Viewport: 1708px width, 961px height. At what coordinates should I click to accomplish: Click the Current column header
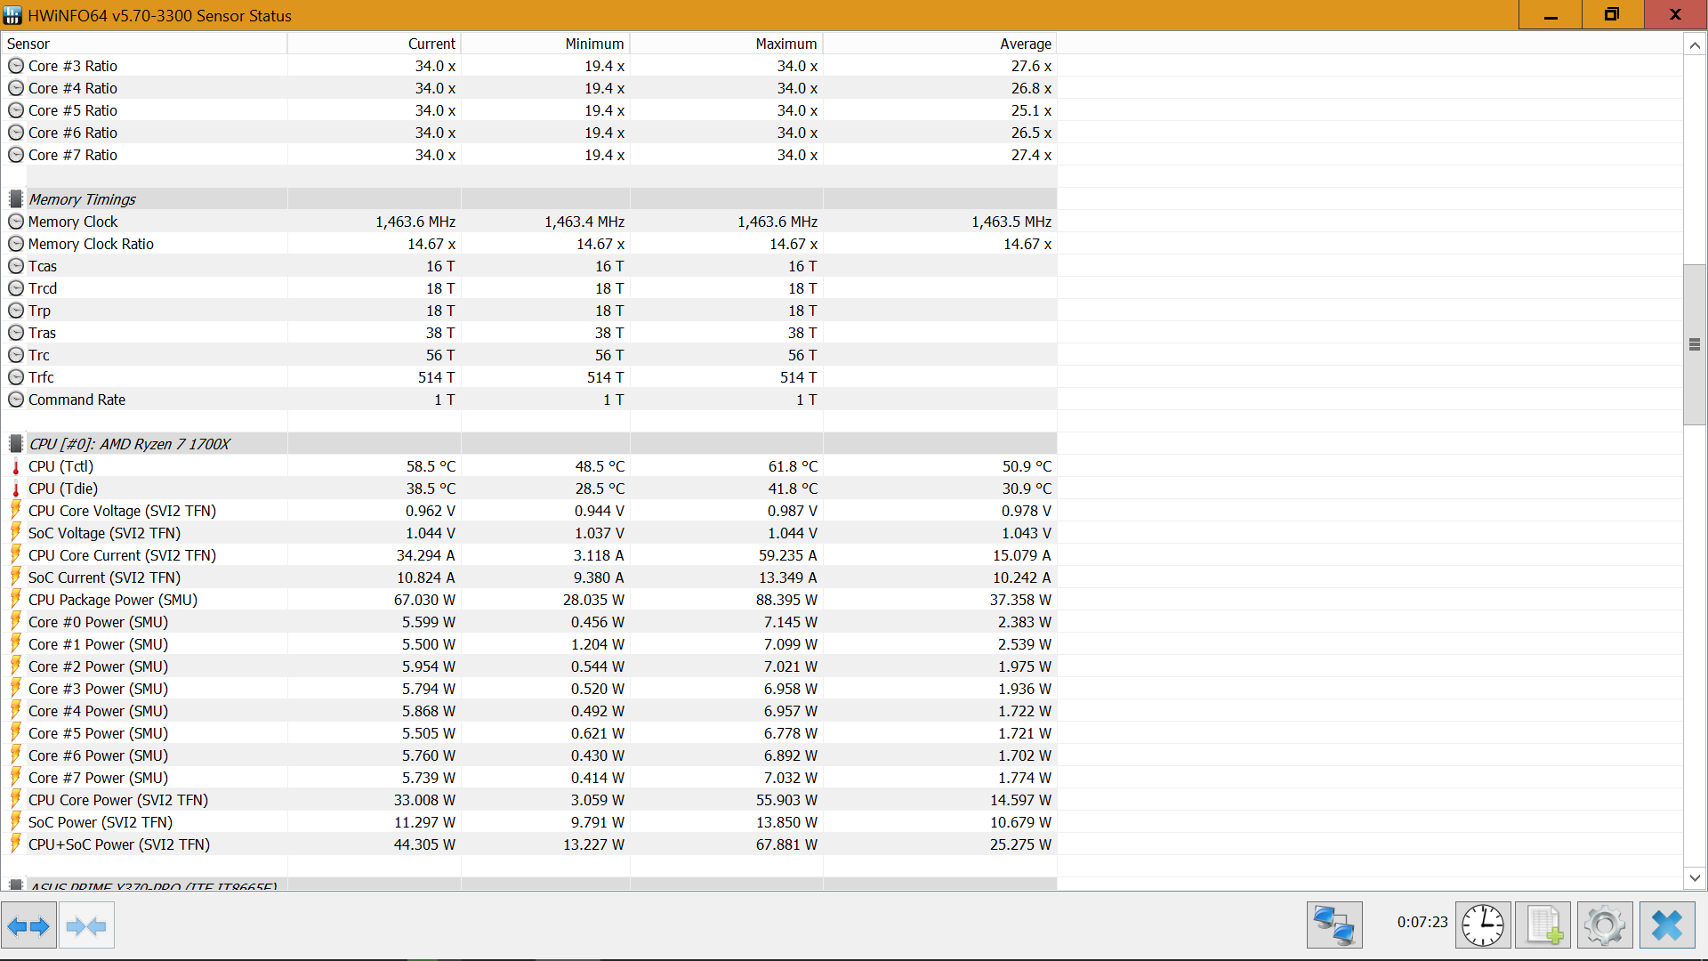click(431, 44)
